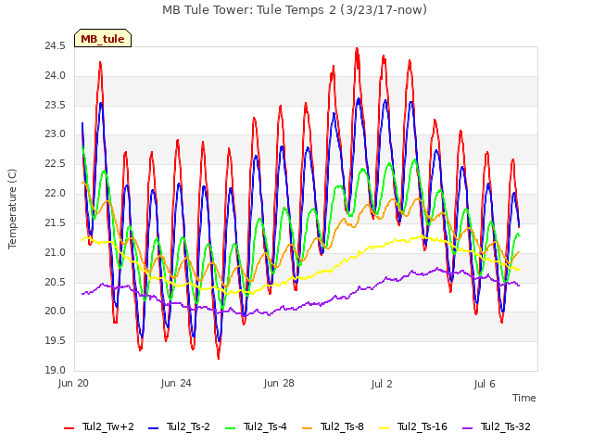Viewport: 593px width, 445px height.
Task: Click the 19.5 y-axis tick label
Action: (55, 340)
